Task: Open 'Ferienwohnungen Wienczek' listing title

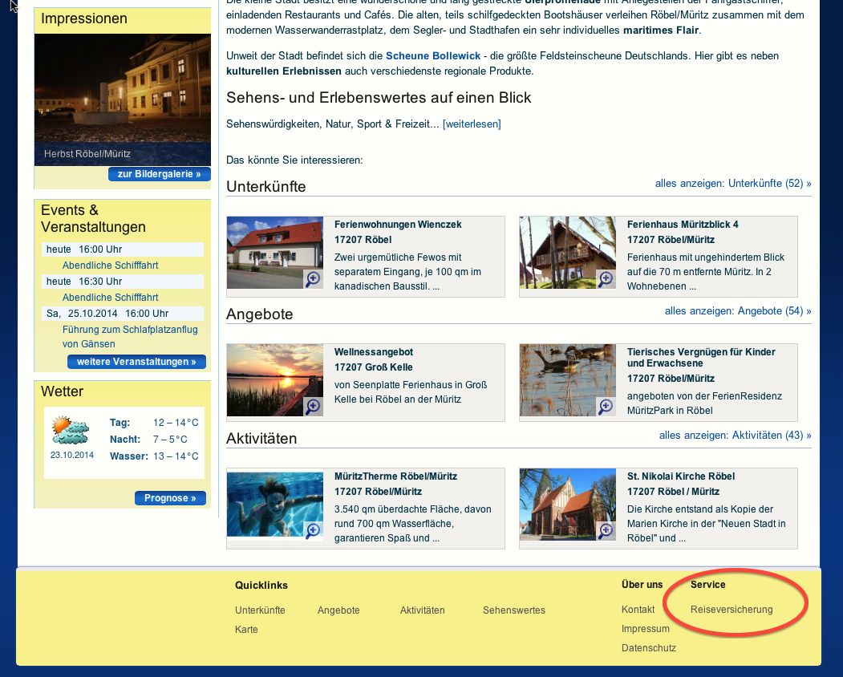Action: click(398, 225)
